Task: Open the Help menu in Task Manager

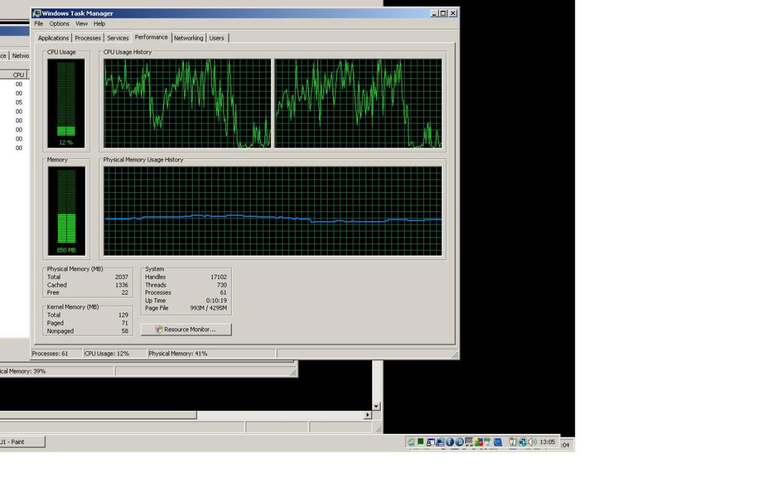Action: (x=99, y=23)
